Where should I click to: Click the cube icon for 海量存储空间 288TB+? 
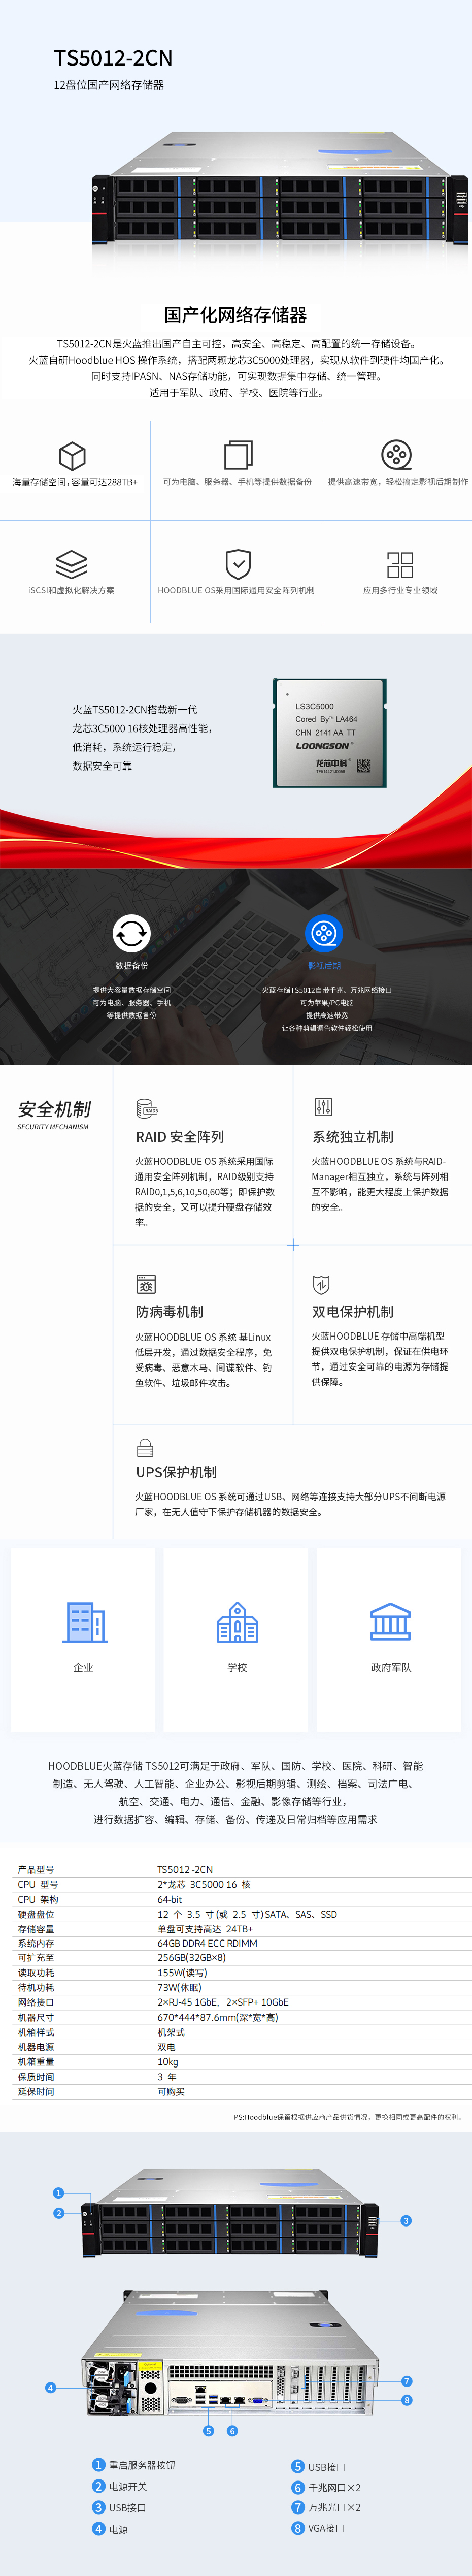[x=72, y=455]
